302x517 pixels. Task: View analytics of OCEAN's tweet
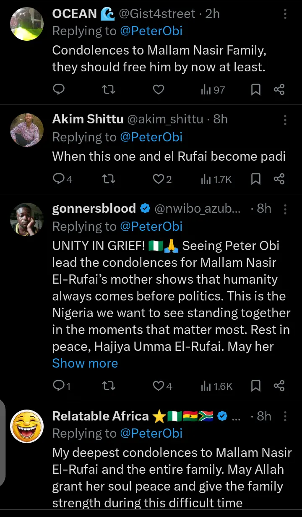213,89
